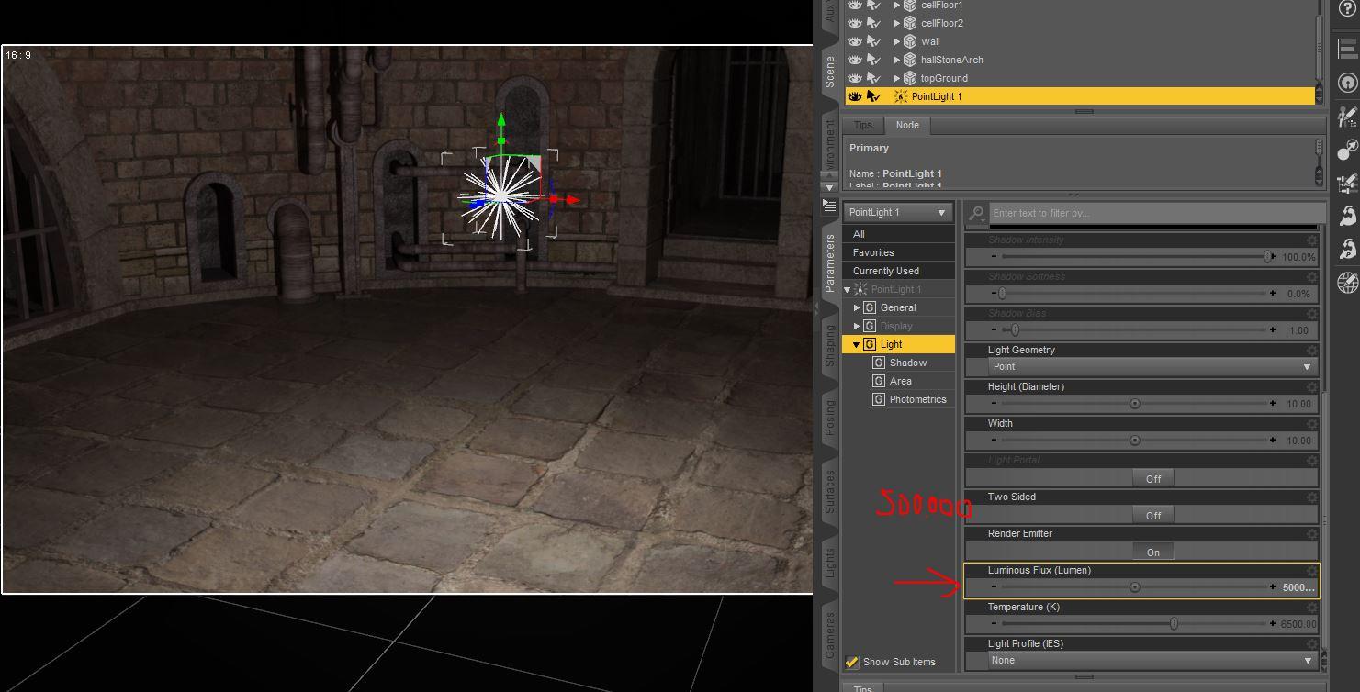Switch to the Cameras pane tab
Image resolution: width=1360 pixels, height=692 pixels.
click(830, 634)
